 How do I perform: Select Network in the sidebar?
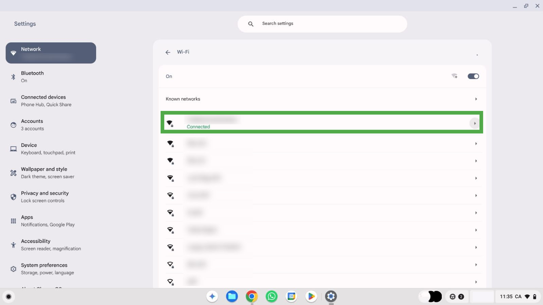(x=51, y=53)
